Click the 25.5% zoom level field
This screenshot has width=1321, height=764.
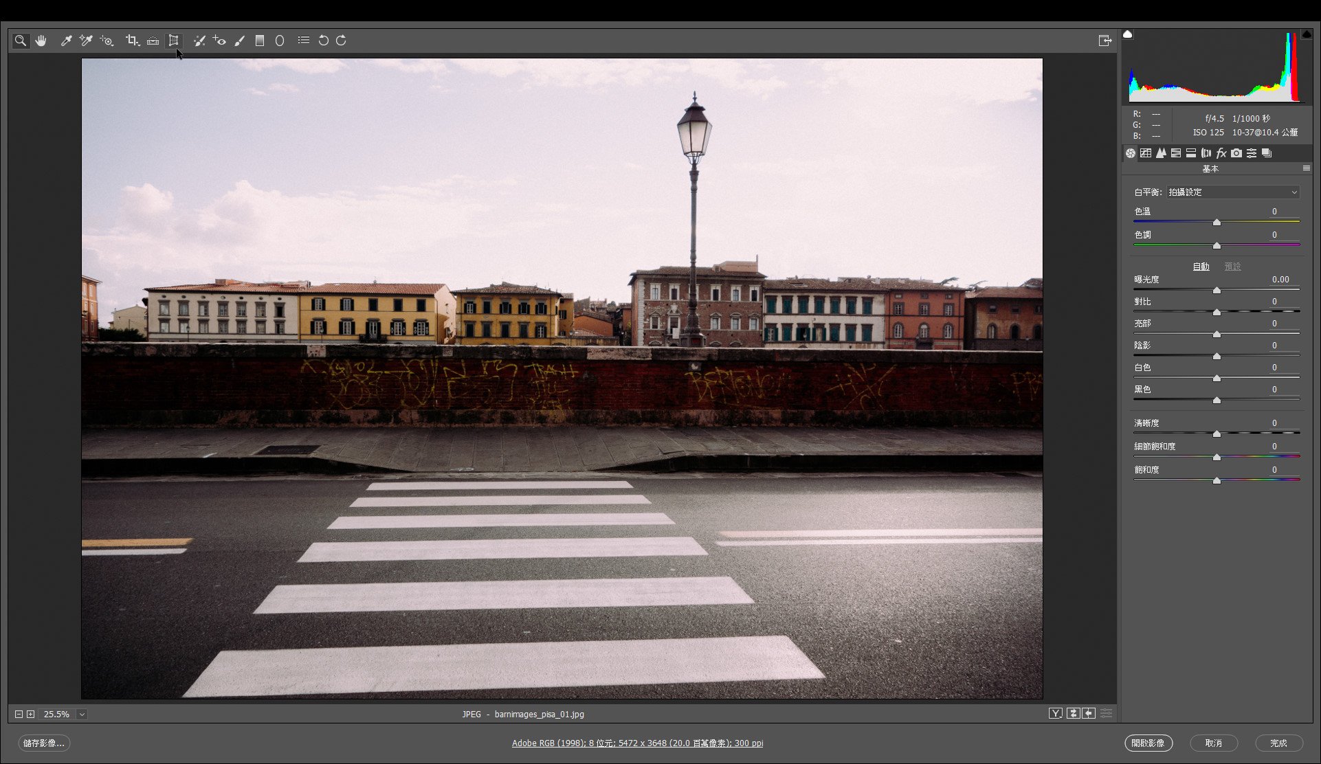(56, 715)
